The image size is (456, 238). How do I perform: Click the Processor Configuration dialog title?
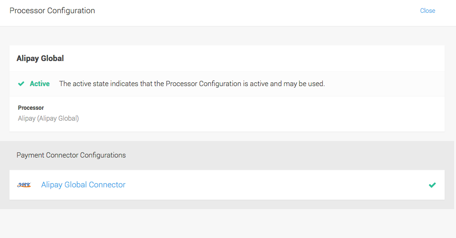click(x=52, y=11)
